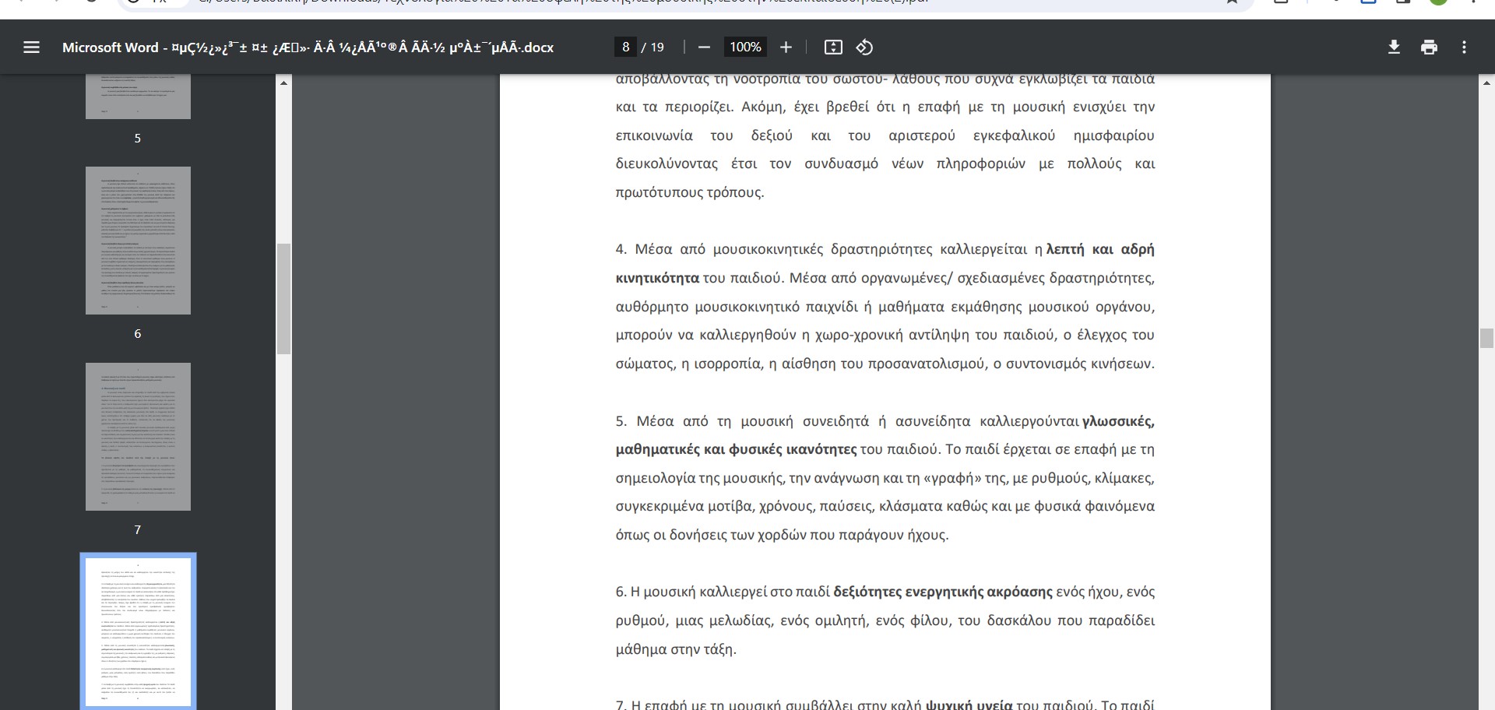The image size is (1495, 710).
Task: Edit the current page number field
Action: click(x=625, y=47)
